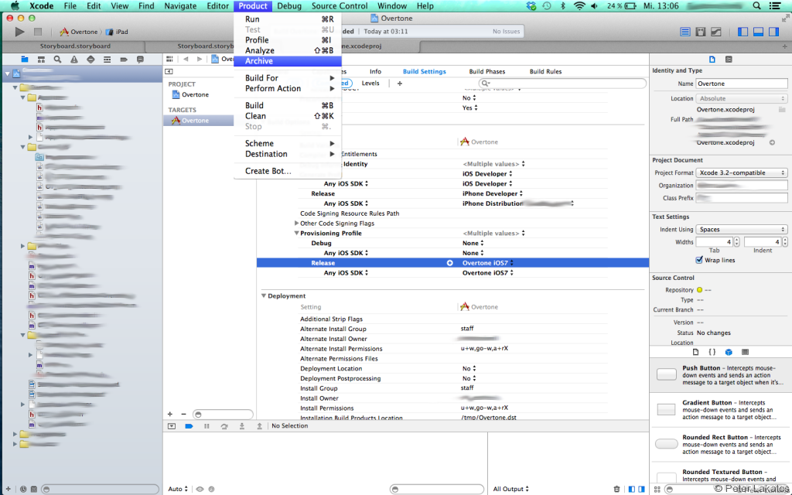Collapse the Provisioning Profile disclosure triangle

(x=296, y=234)
